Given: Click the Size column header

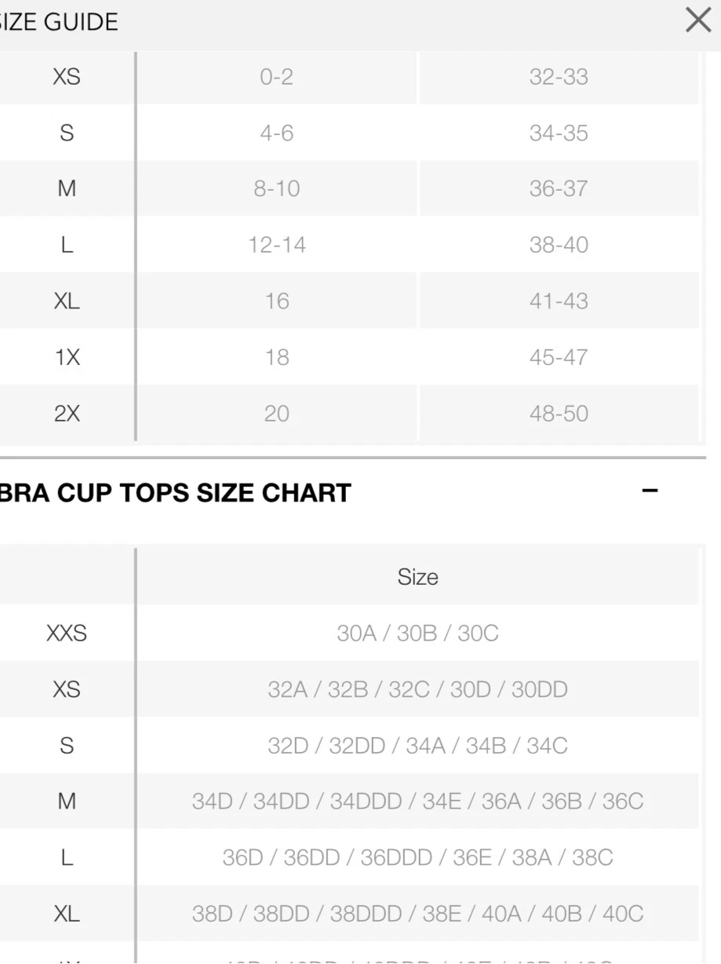Looking at the screenshot, I should click(417, 577).
